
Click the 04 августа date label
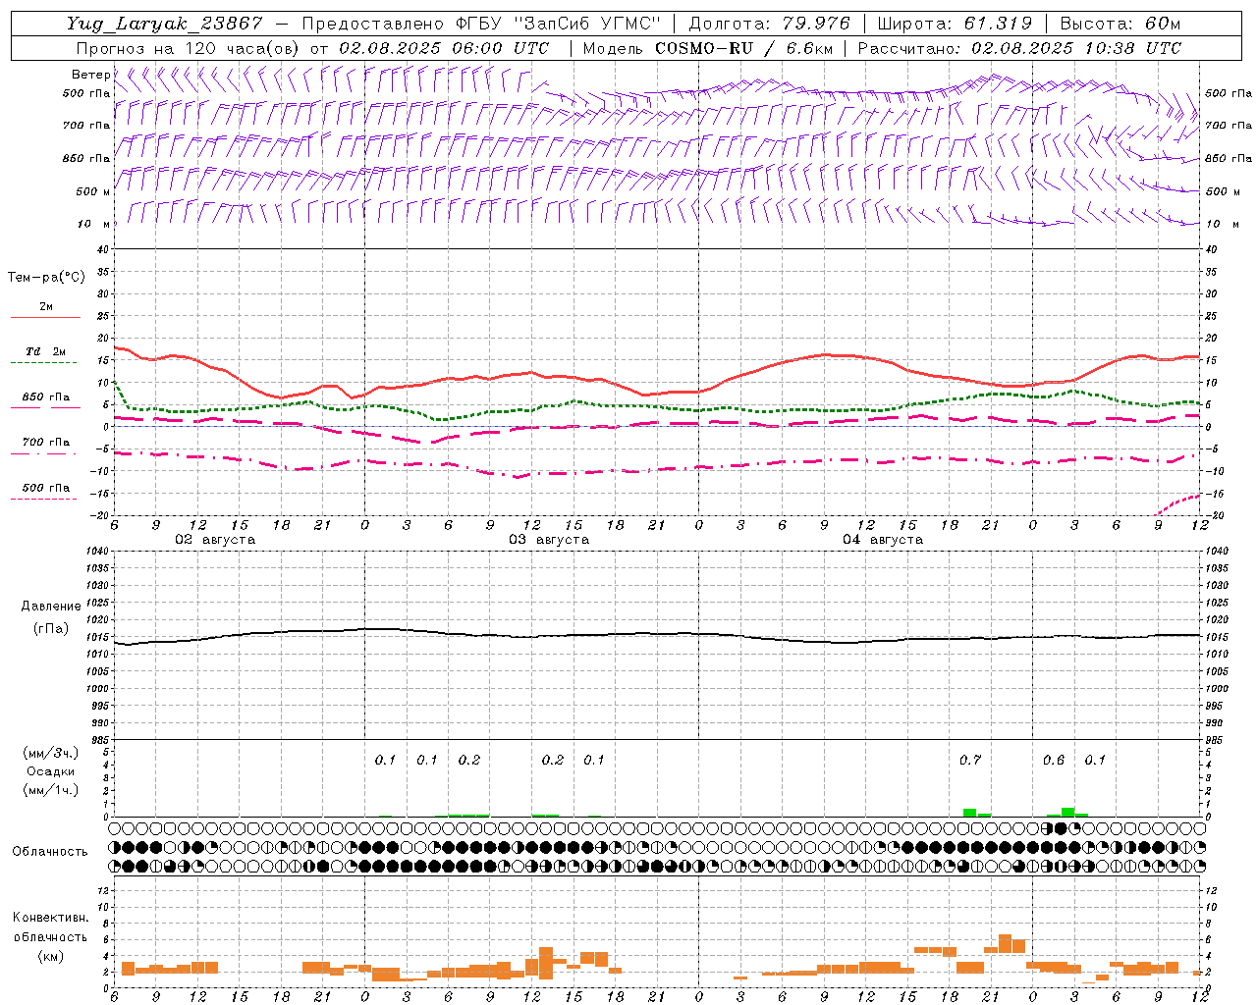(883, 540)
